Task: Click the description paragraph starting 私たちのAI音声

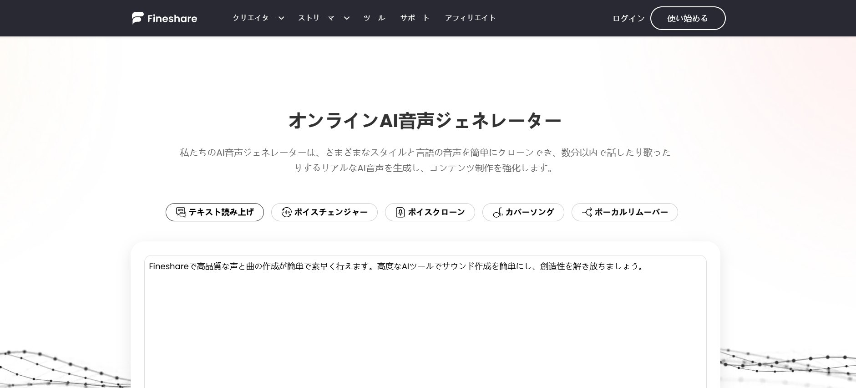Action: click(x=425, y=160)
